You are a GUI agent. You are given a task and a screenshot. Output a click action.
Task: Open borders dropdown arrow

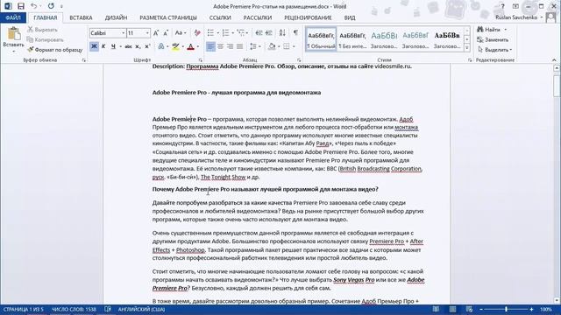coord(294,46)
